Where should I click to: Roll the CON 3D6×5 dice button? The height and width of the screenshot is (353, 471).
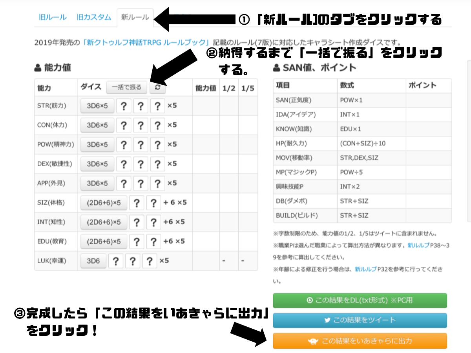tap(97, 125)
